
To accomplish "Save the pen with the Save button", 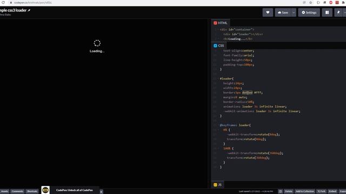I will [283, 12].
